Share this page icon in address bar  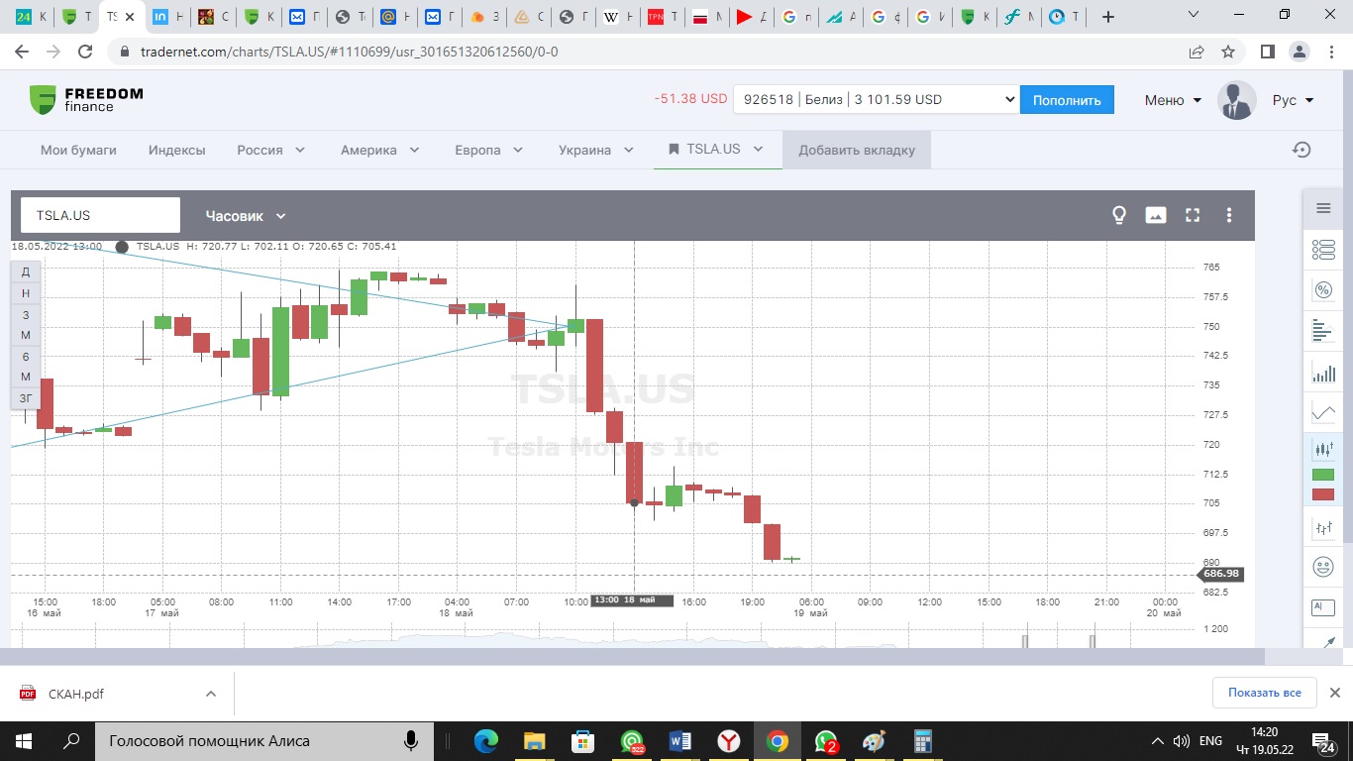tap(1197, 52)
